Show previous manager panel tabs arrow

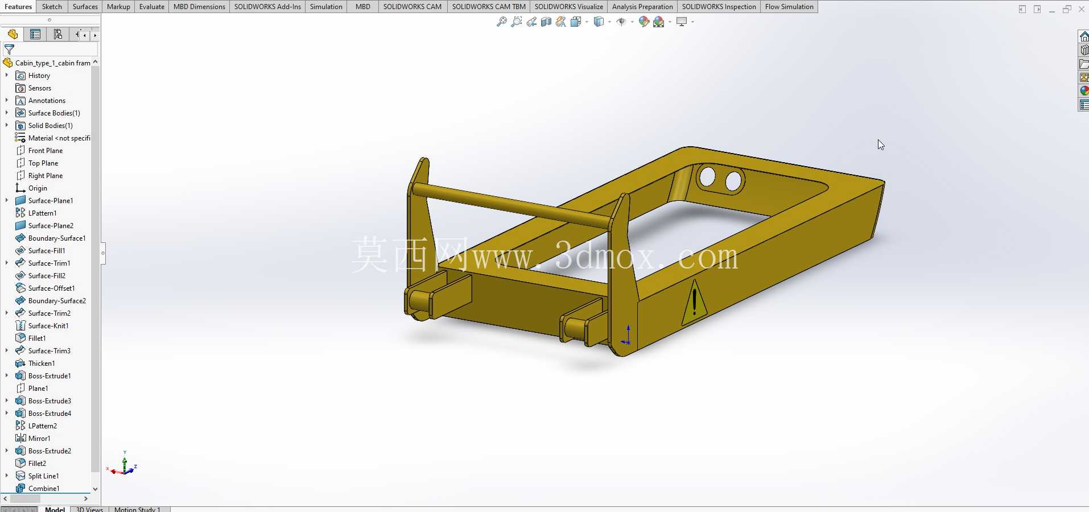tap(85, 35)
